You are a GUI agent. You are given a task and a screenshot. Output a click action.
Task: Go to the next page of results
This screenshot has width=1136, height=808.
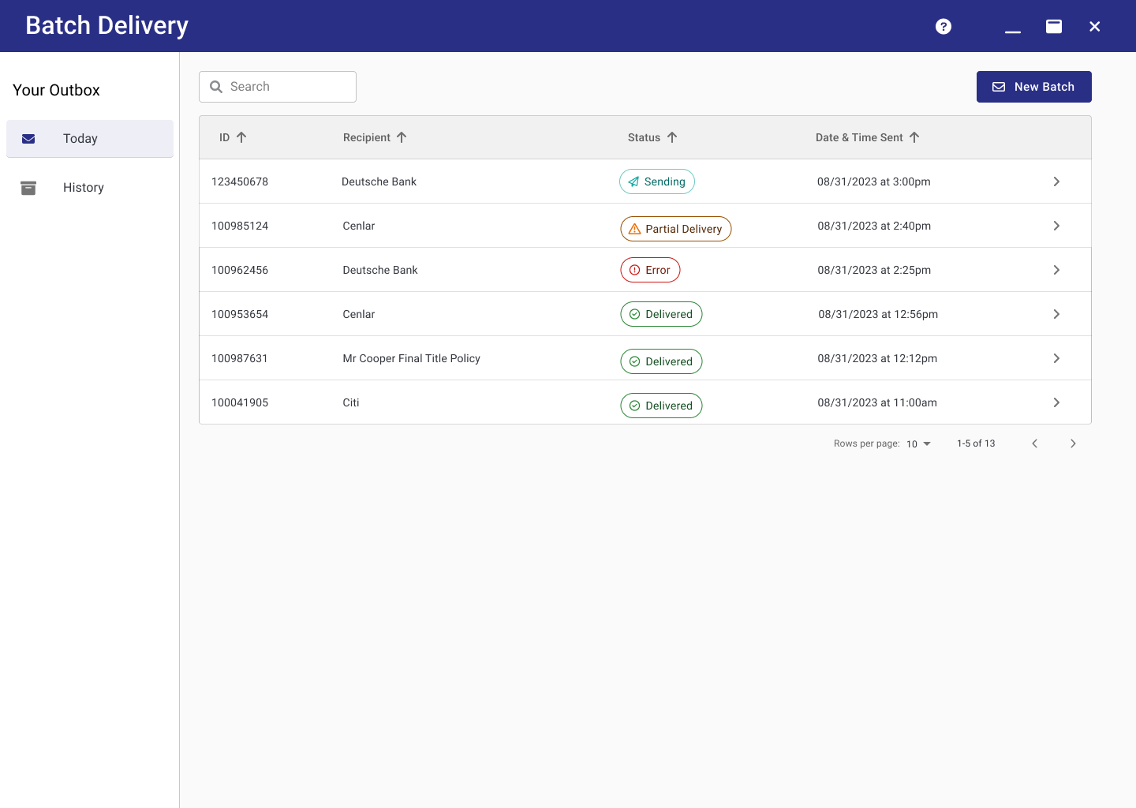coord(1073,443)
